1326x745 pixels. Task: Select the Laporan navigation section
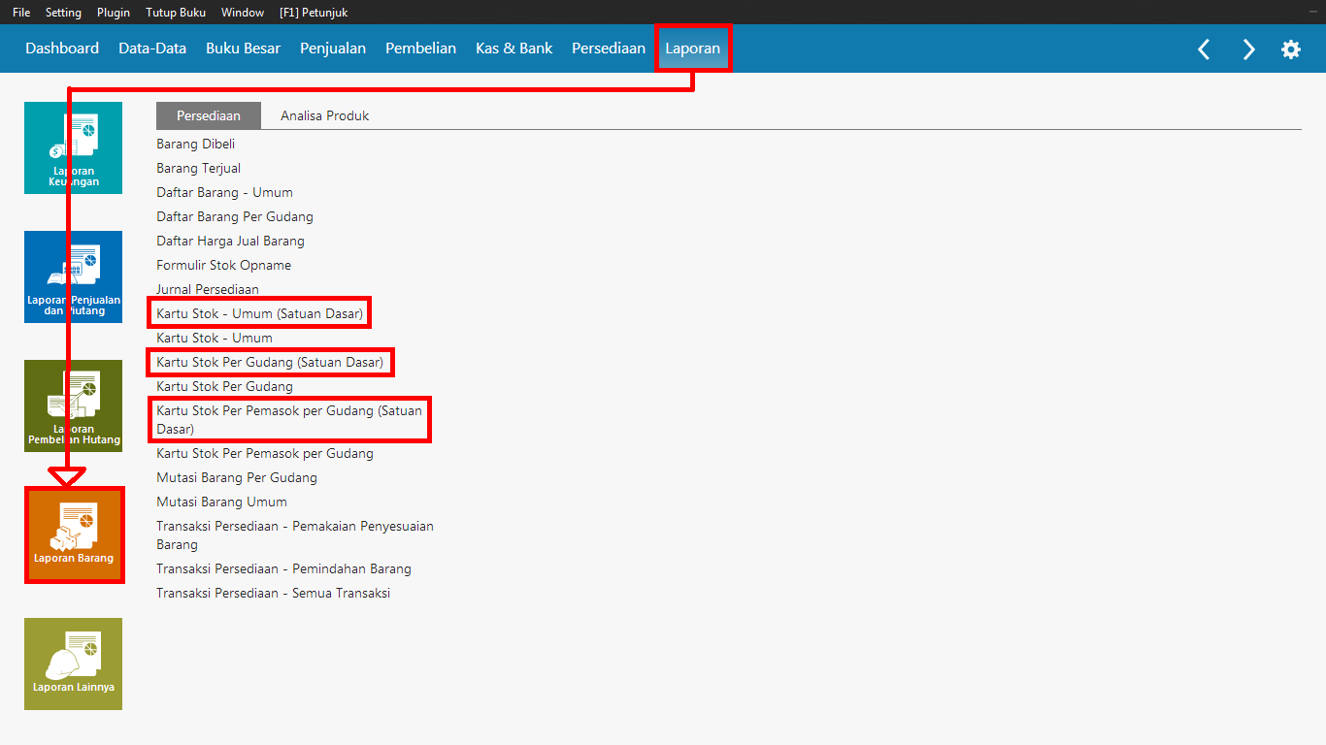pos(693,49)
